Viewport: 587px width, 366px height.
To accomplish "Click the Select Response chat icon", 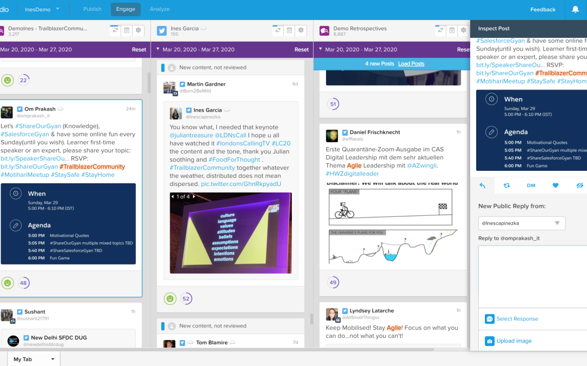I will click(489, 319).
